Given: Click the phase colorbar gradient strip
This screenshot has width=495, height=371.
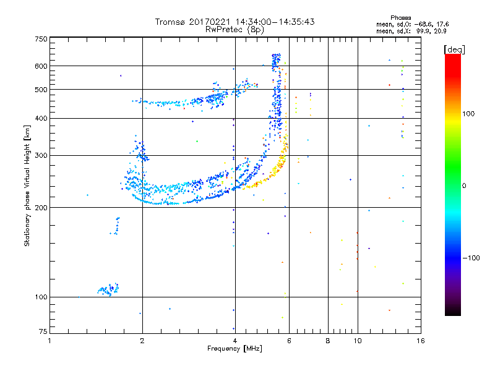Looking at the screenshot, I should point(453,184).
